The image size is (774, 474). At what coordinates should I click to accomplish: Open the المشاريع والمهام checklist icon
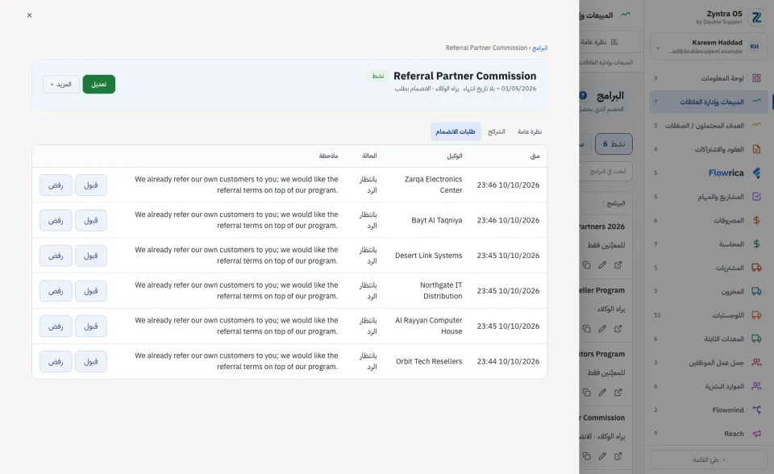click(756, 197)
